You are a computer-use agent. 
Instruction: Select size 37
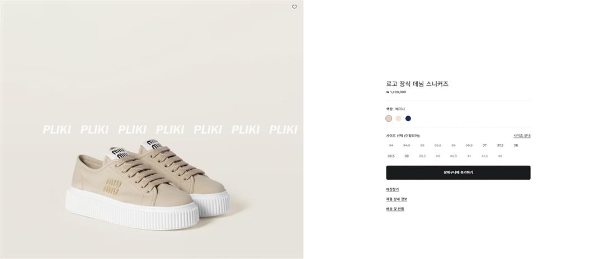tap(484, 145)
